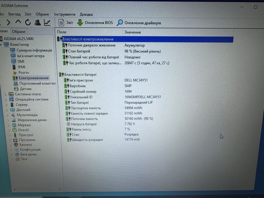Click Оновлення BIOS toolbar button
Viewport: 264px width, 198px height.
pos(95,22)
